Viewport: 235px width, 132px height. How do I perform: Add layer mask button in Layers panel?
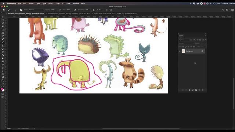(x=189, y=90)
